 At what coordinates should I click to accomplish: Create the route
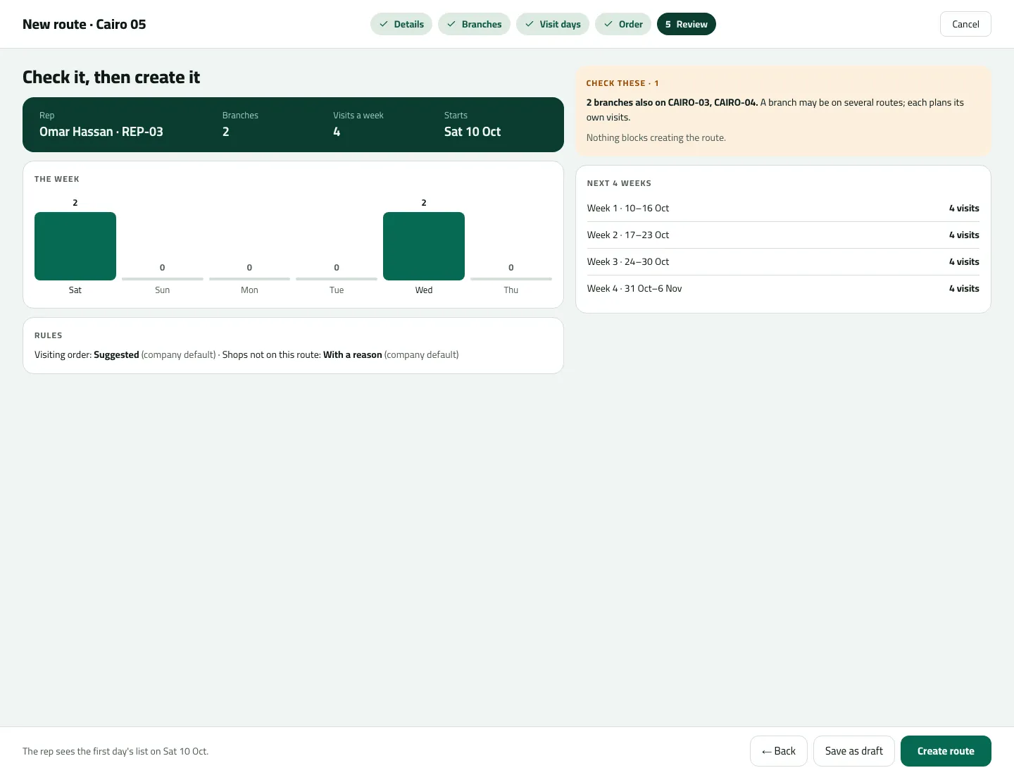(x=946, y=751)
